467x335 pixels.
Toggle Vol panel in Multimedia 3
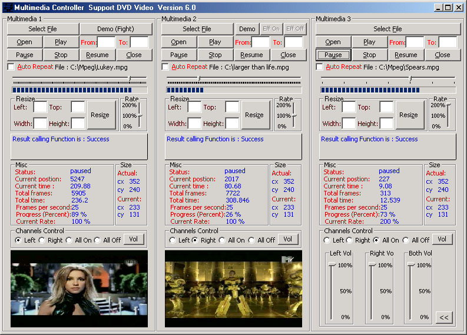tap(442, 239)
